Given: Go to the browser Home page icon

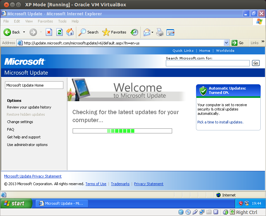Looking at the screenshot, I should 70,32.
